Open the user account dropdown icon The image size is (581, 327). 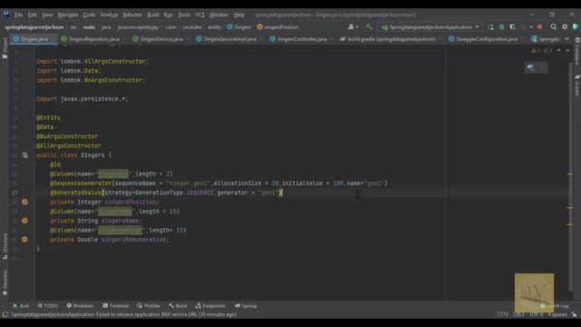tap(352, 27)
